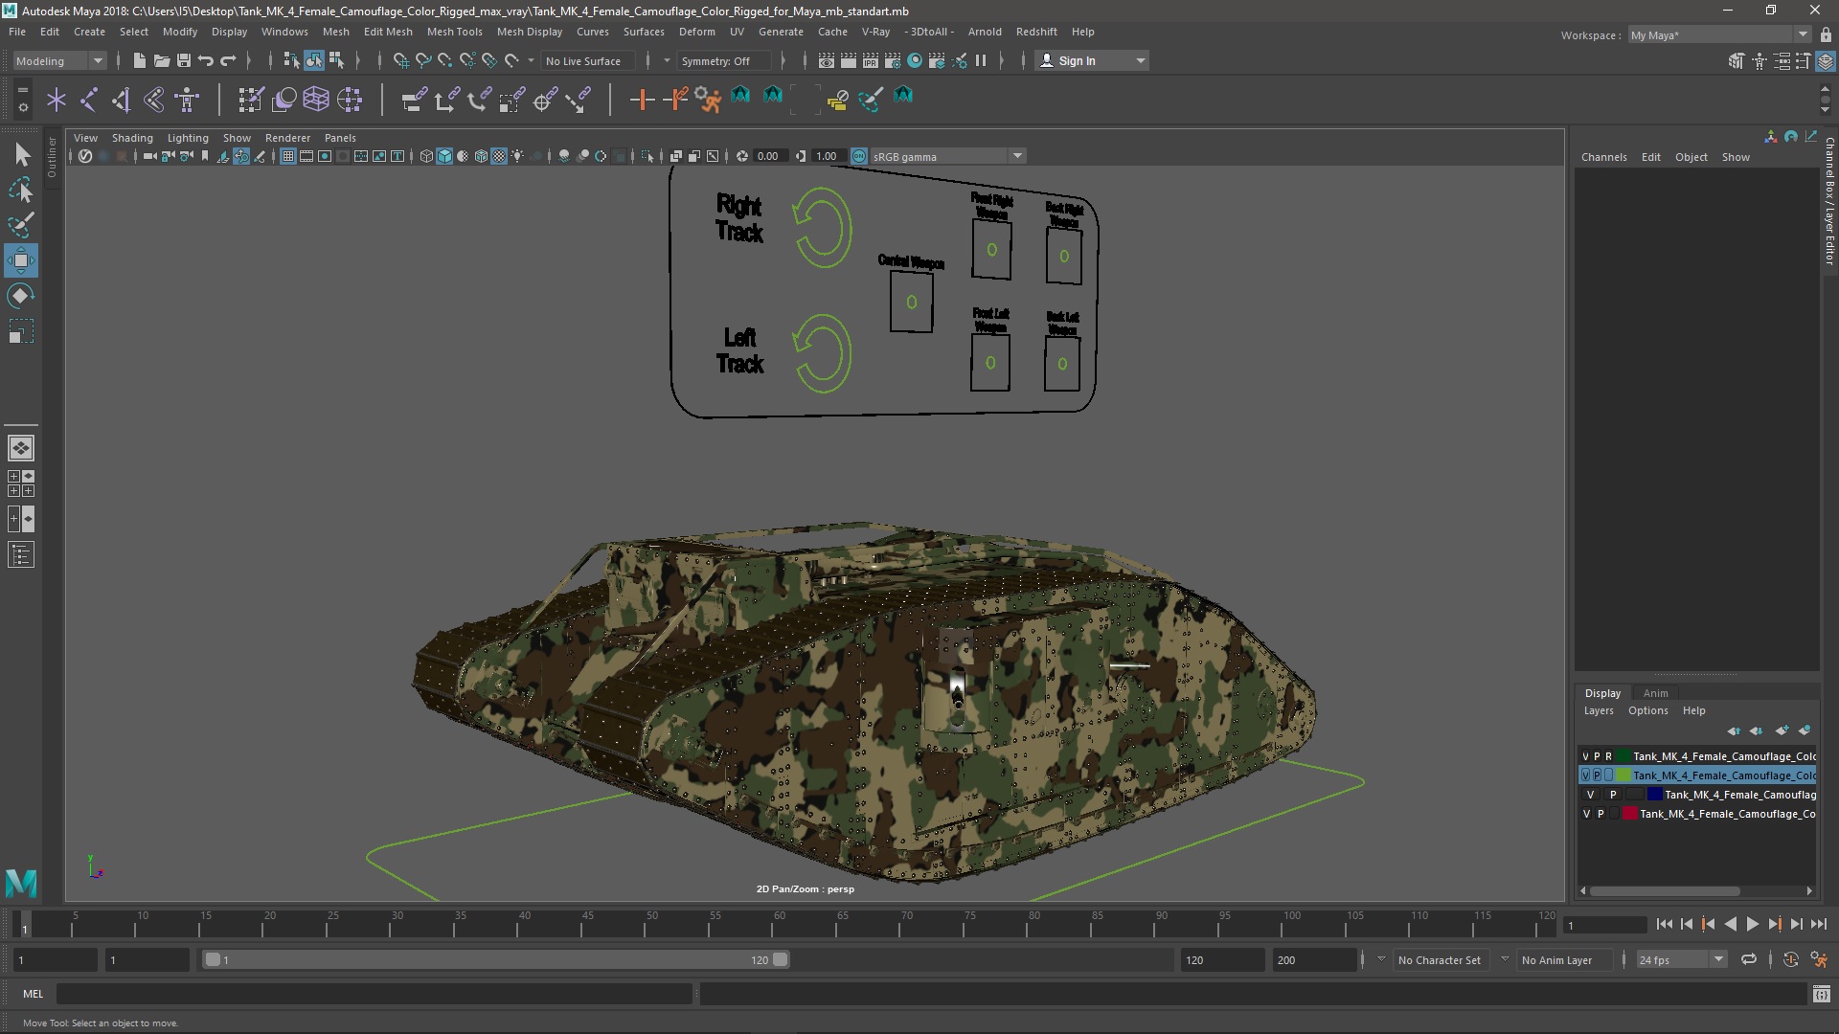Image resolution: width=1839 pixels, height=1034 pixels.
Task: Select the IK Handle tool
Action: point(122,100)
